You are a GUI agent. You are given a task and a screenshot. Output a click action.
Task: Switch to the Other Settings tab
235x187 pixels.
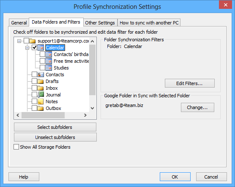pos(100,23)
